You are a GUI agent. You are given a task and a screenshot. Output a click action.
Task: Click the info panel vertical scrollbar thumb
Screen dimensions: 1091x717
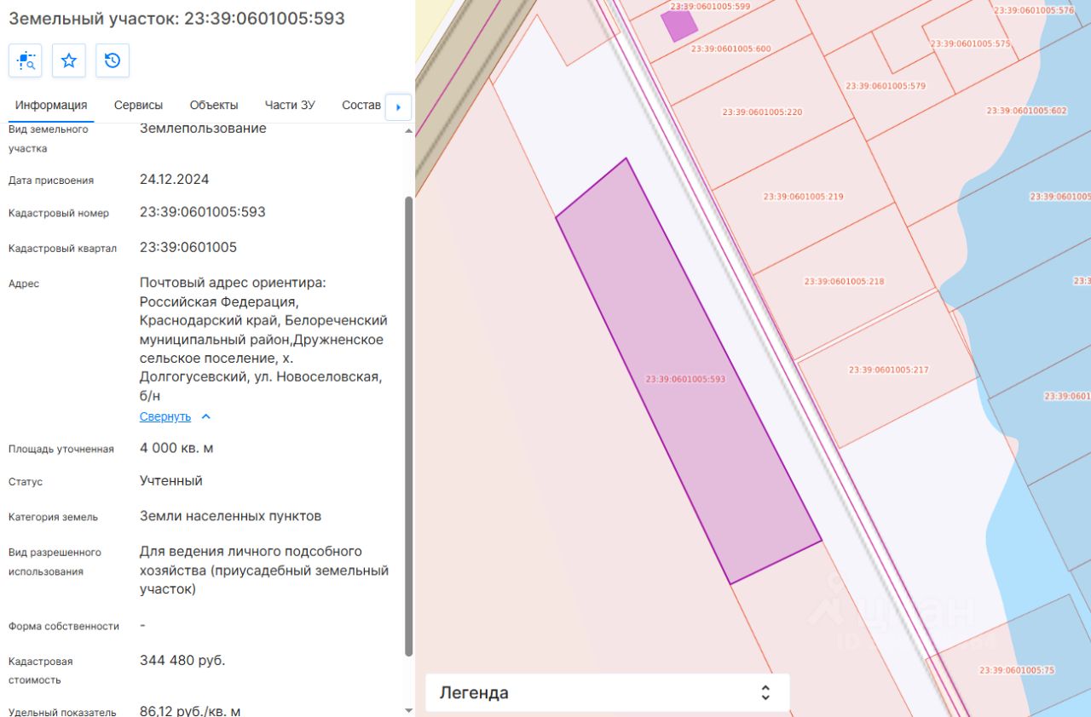(x=408, y=426)
